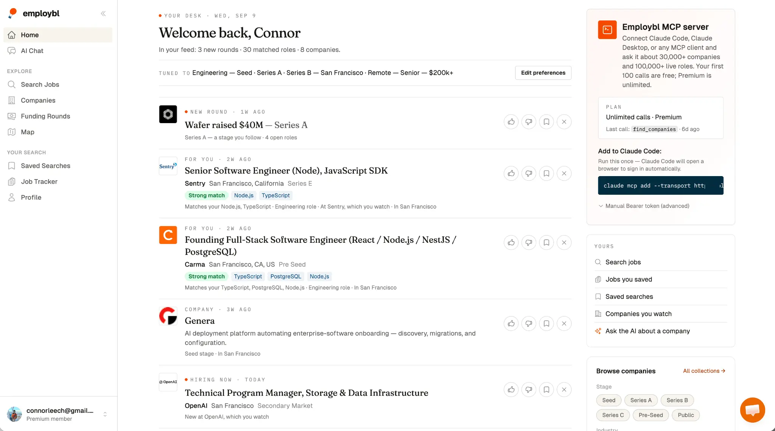Click the employbl logo
775x431 pixels.
point(34,14)
